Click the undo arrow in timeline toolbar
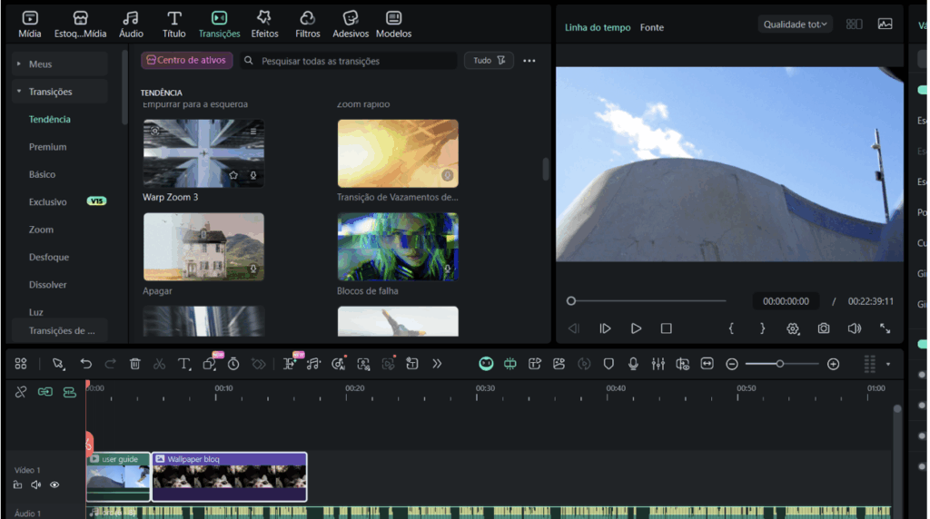 86,364
